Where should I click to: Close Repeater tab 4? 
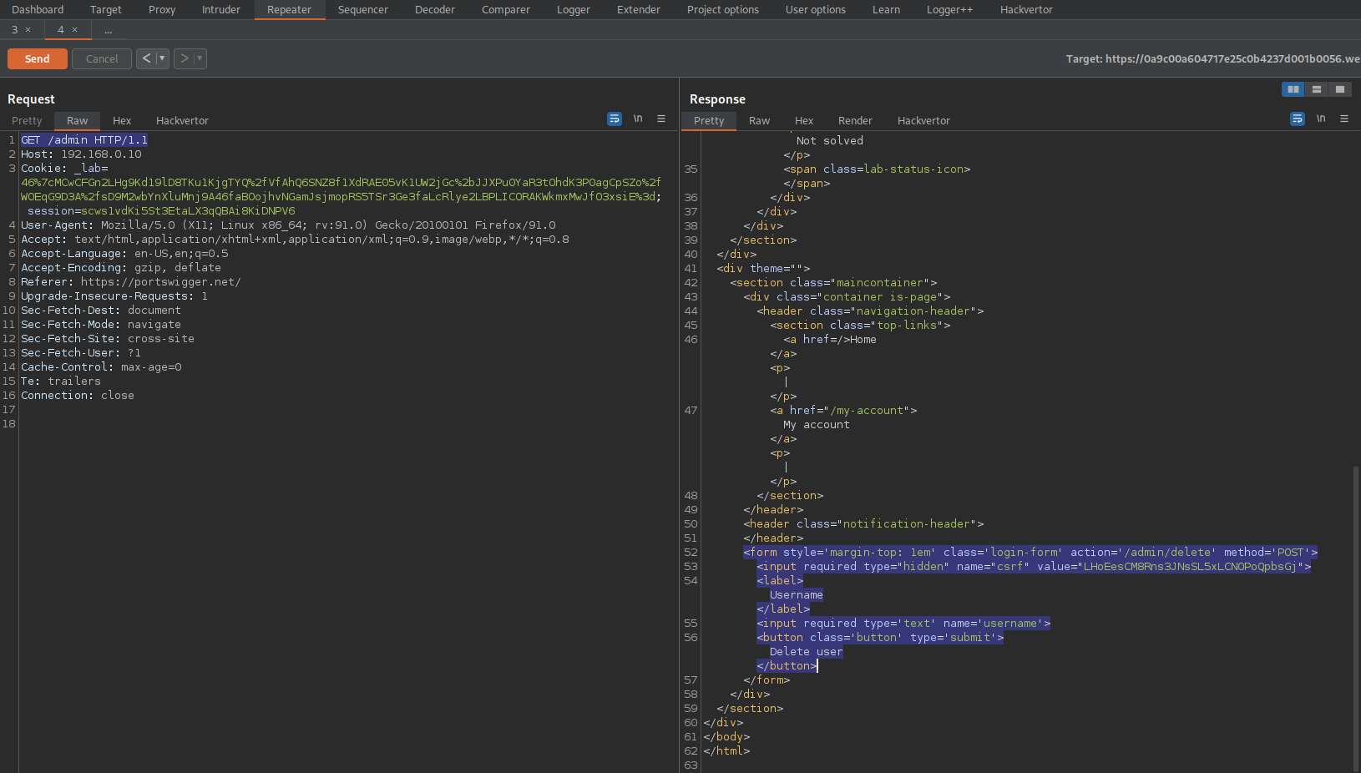[75, 30]
